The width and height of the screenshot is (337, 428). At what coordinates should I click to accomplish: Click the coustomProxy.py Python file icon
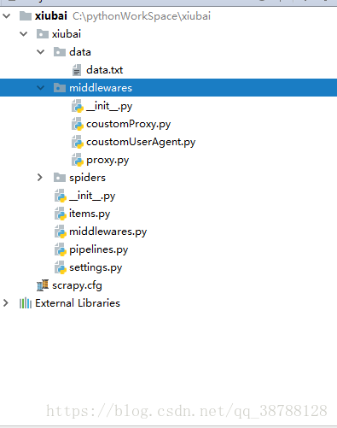coord(78,124)
